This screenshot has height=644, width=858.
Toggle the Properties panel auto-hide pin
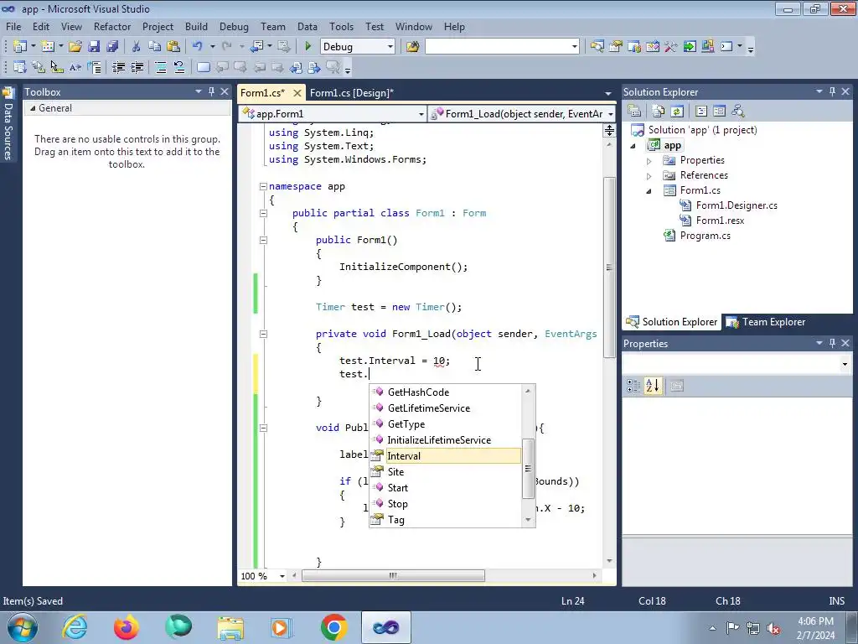point(832,343)
